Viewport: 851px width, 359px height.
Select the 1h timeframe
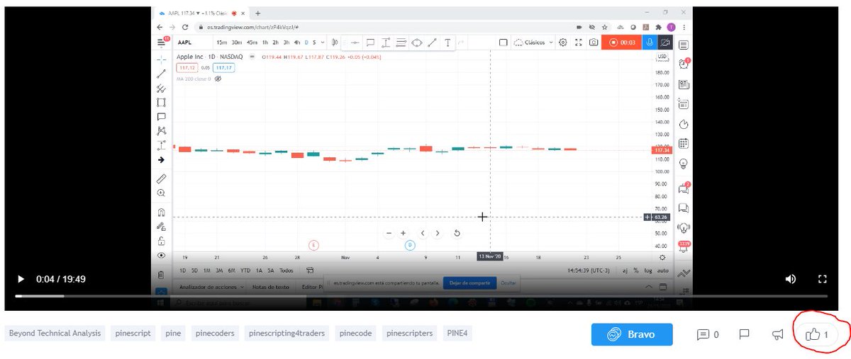pyautogui.click(x=265, y=42)
